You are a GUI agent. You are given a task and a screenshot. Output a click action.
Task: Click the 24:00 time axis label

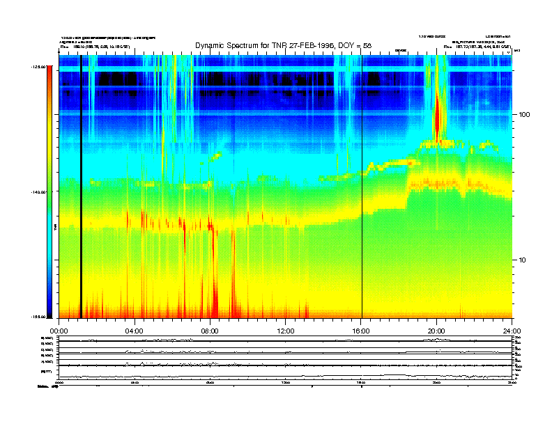512,331
